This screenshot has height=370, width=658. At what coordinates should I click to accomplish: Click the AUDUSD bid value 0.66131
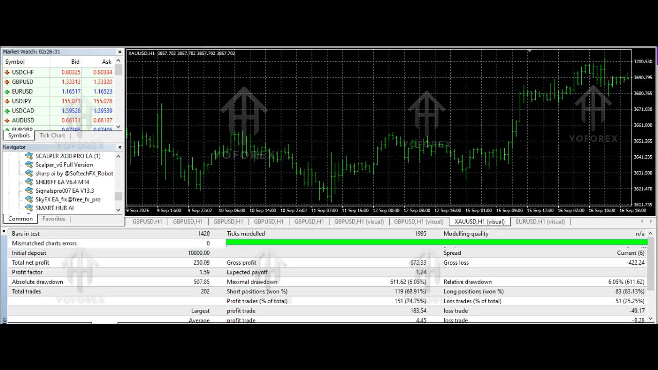coord(71,120)
